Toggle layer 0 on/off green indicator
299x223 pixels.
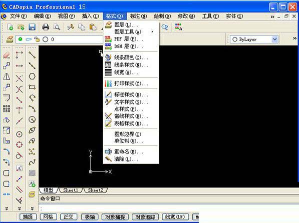pyautogui.click(x=20, y=39)
